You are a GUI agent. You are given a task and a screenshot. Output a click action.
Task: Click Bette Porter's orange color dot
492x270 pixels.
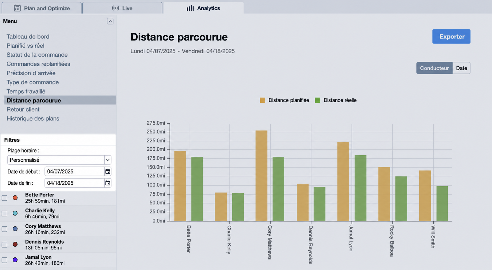pos(15,198)
